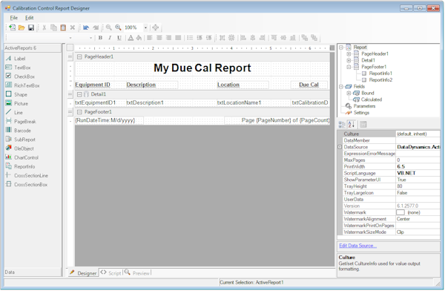Copy the selected control

[x=53, y=27]
